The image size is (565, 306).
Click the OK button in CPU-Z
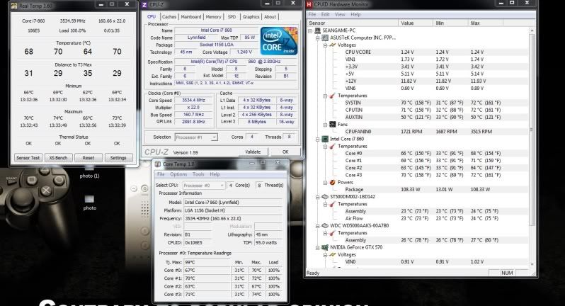tap(285, 152)
